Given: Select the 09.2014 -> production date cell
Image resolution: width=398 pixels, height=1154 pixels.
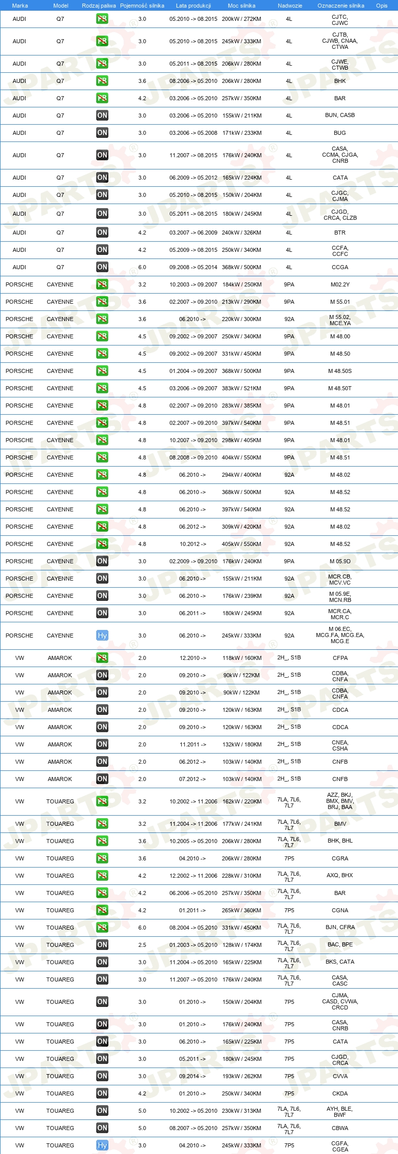Looking at the screenshot, I should click(x=192, y=1076).
